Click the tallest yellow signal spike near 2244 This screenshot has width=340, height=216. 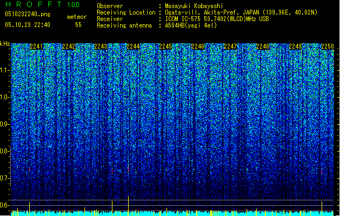point(128,206)
